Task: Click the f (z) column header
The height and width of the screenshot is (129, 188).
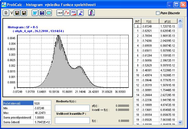Action: (150, 21)
